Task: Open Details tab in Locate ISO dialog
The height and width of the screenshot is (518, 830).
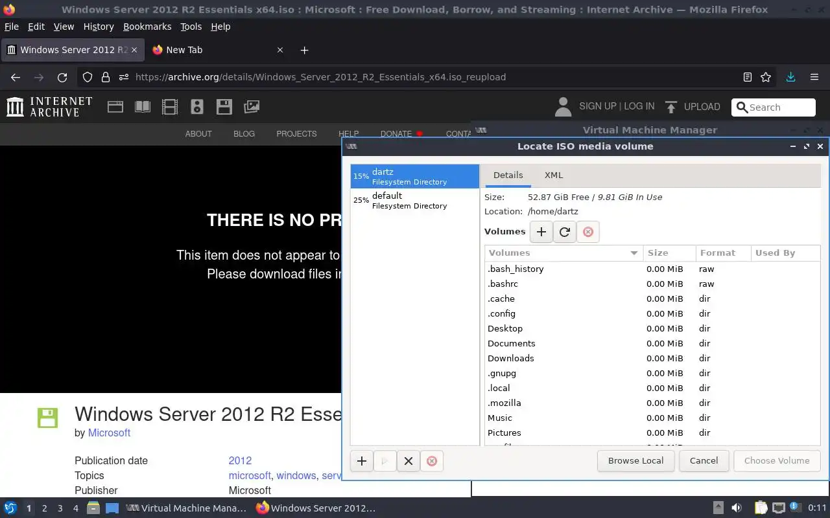Action: click(x=508, y=175)
